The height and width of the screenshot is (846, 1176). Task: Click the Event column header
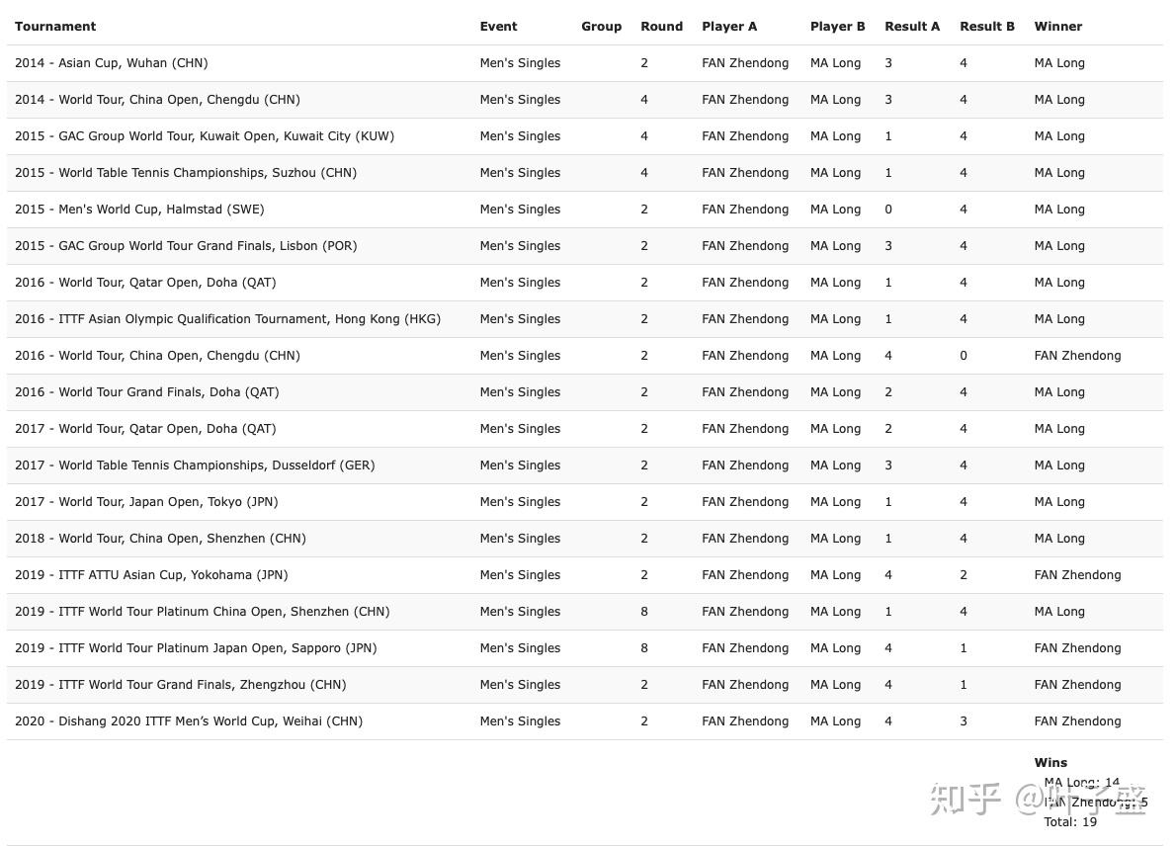498,27
